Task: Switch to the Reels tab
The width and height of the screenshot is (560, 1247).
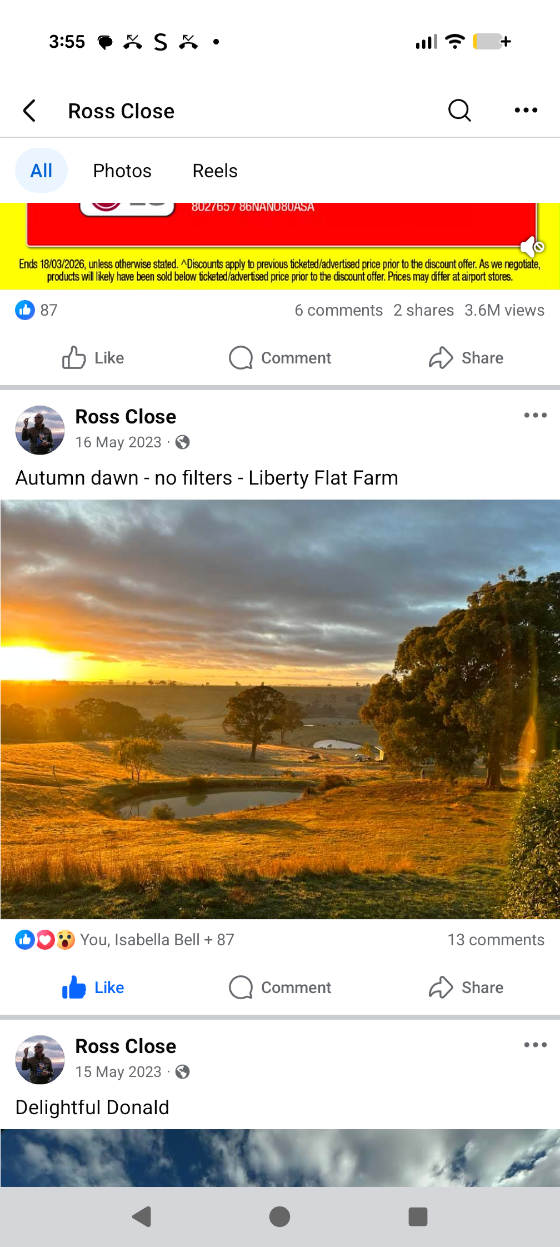Action: (x=214, y=171)
